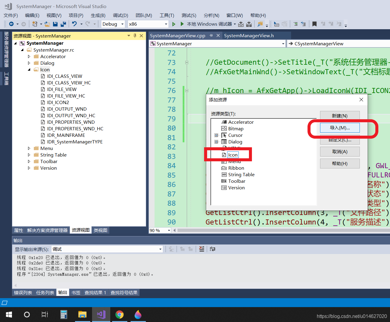The width and height of the screenshot is (390, 322).
Task: Expand the Menu folder in Resource View
Action: click(x=29, y=148)
